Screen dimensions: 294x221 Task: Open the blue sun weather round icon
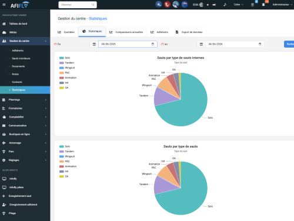point(159,4)
